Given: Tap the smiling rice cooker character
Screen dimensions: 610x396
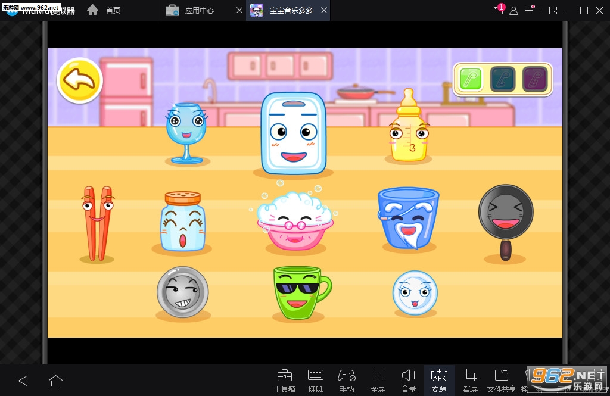Looking at the screenshot, I should point(293,133).
